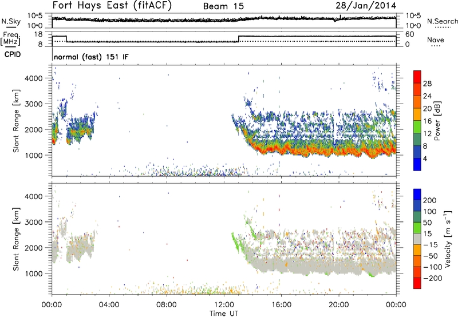Click the "-200" value on velocity colorbar
This screenshot has height=317, width=458.
[433, 278]
